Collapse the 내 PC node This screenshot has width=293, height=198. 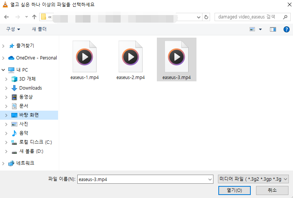point(3,70)
